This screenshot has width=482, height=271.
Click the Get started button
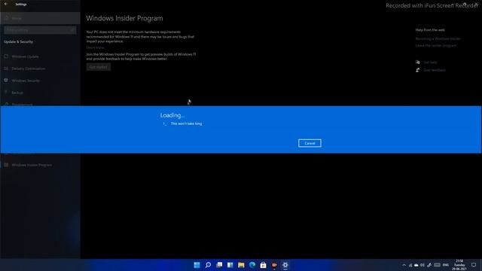pyautogui.click(x=99, y=67)
